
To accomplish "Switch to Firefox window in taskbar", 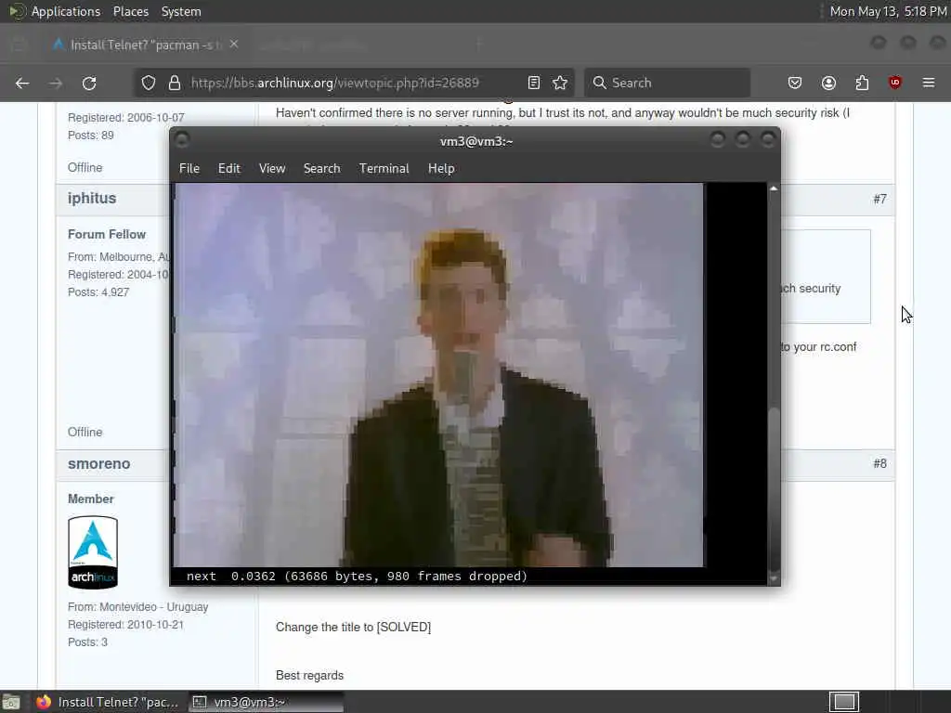I will tap(108, 702).
